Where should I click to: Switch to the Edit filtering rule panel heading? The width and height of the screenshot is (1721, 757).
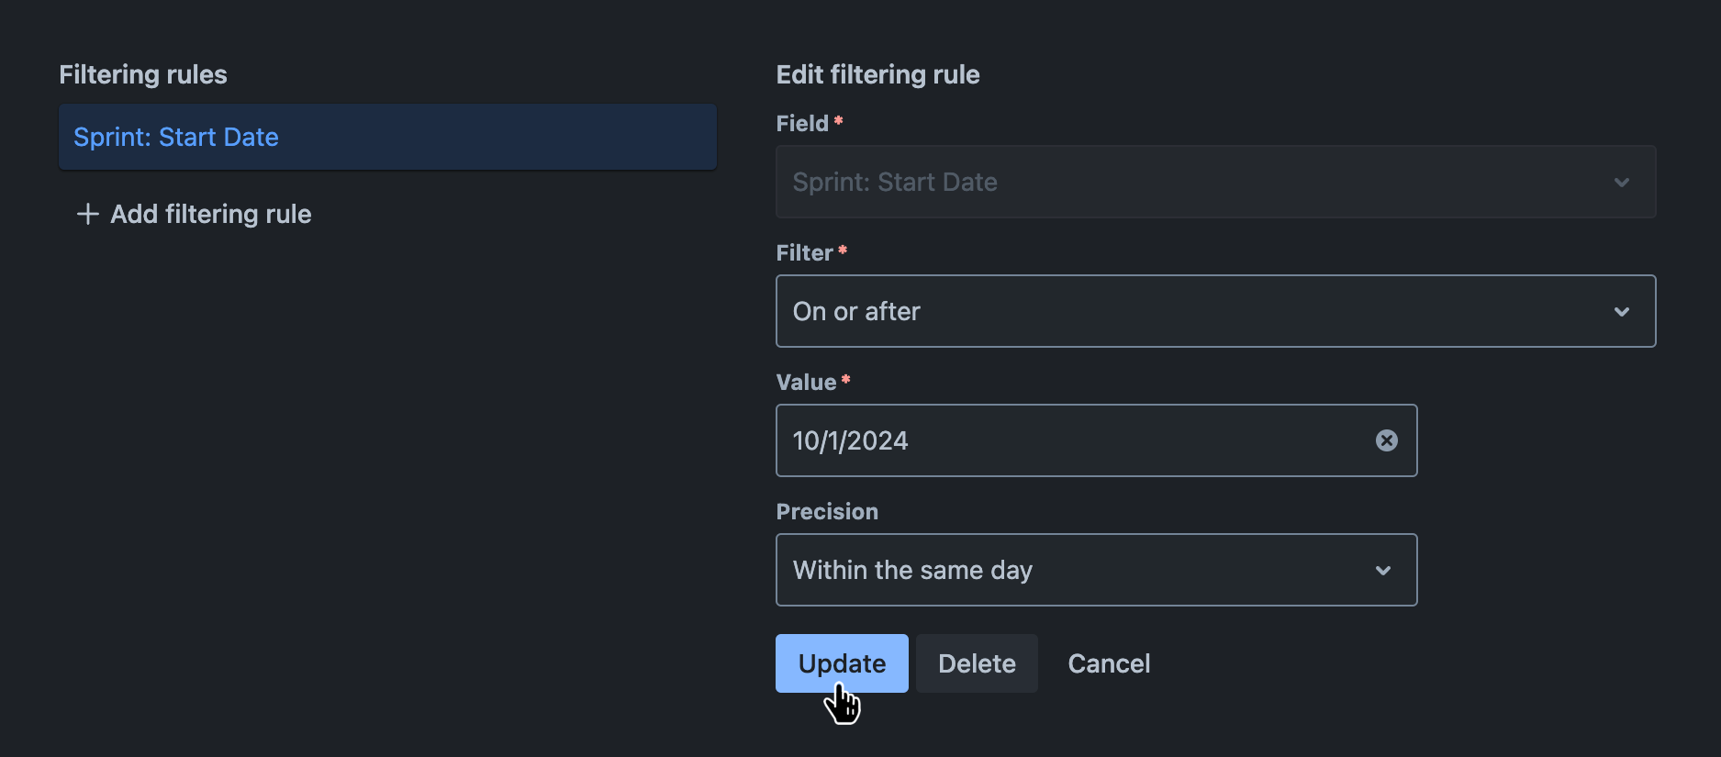[877, 74]
